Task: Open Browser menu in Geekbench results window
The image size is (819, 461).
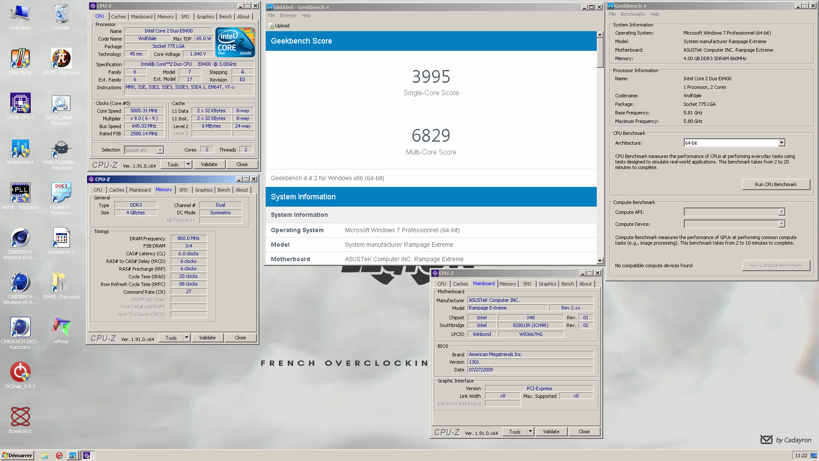Action: [288, 15]
